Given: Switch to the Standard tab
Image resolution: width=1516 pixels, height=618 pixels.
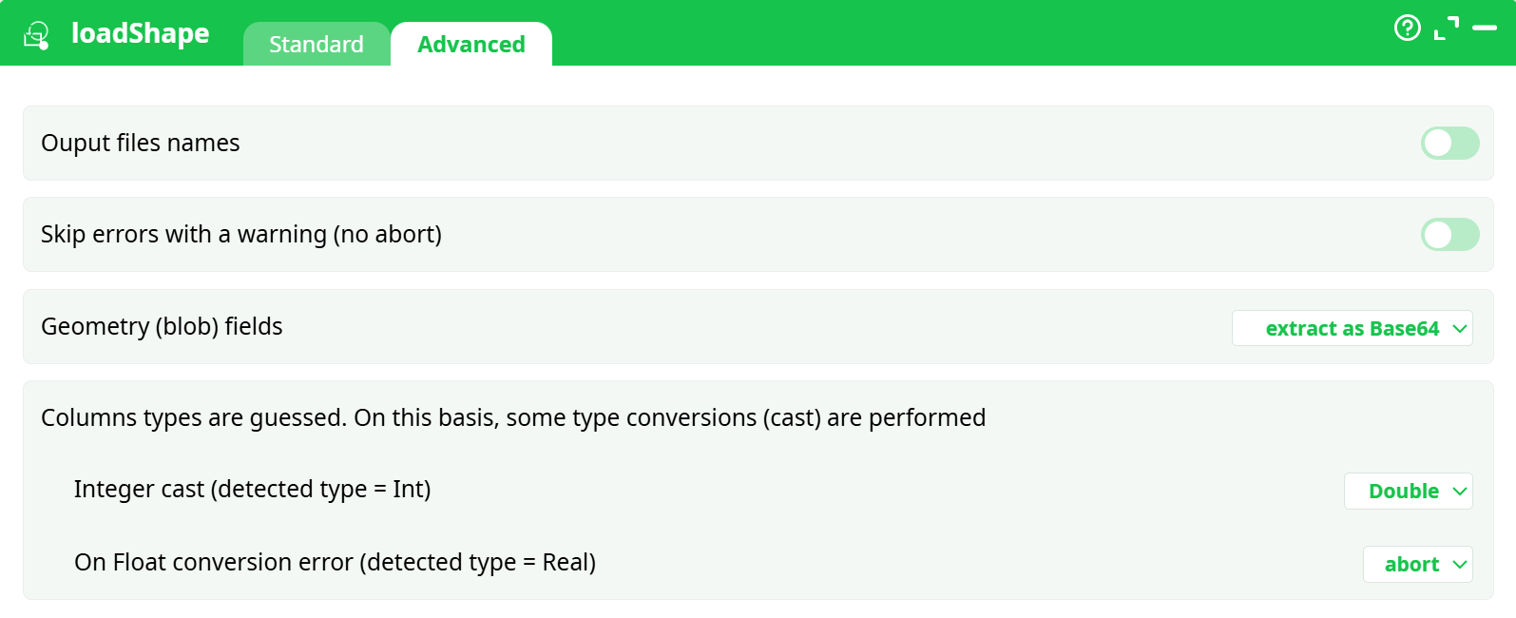Looking at the screenshot, I should click(317, 44).
